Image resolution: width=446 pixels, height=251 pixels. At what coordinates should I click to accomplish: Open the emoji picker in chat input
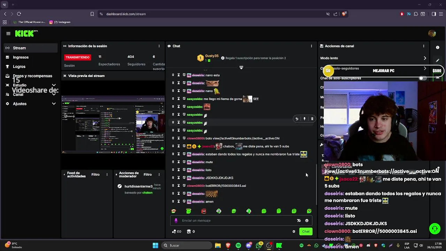pos(307,220)
